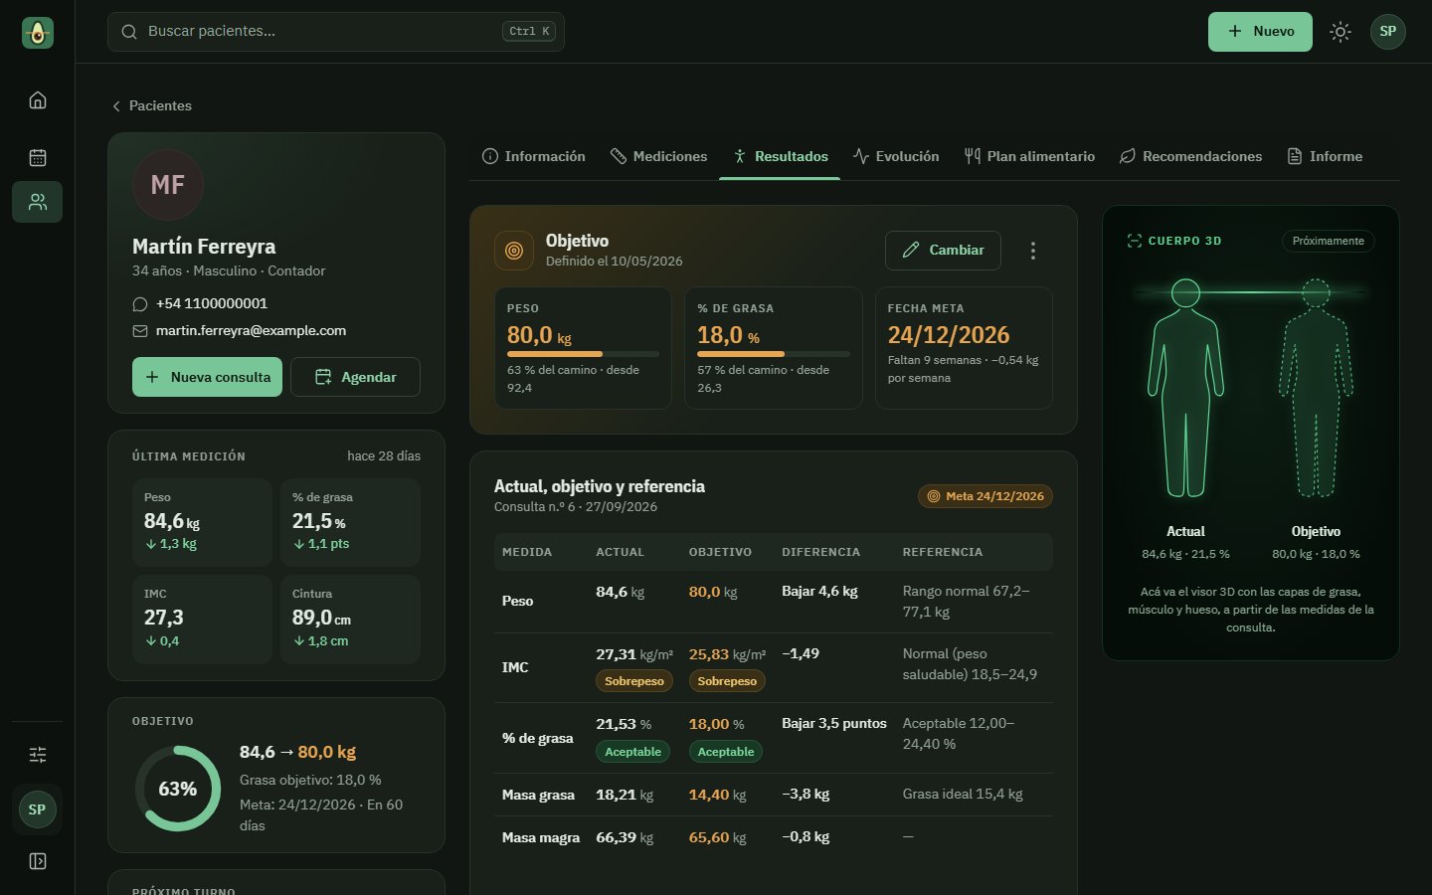This screenshot has width=1432, height=895.
Task: Click the Peso goal progress bar
Action: pos(583,354)
